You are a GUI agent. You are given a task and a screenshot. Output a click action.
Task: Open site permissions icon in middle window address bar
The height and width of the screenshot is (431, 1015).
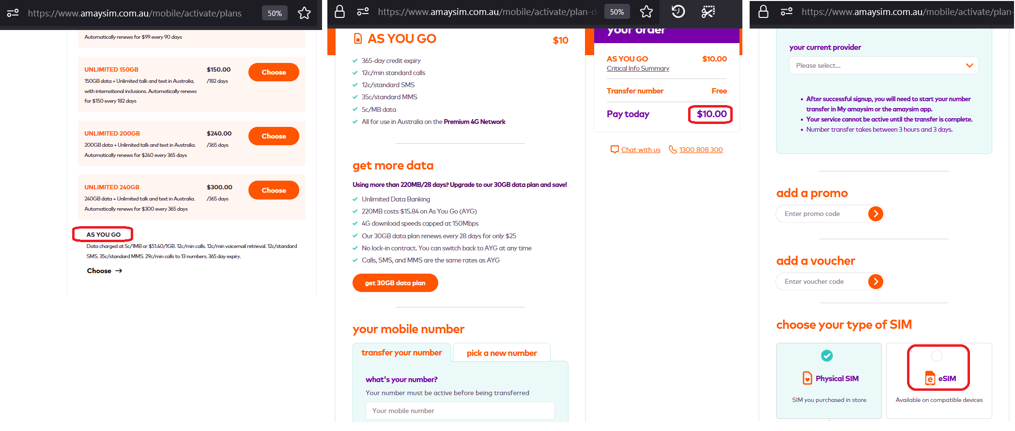[x=363, y=12]
